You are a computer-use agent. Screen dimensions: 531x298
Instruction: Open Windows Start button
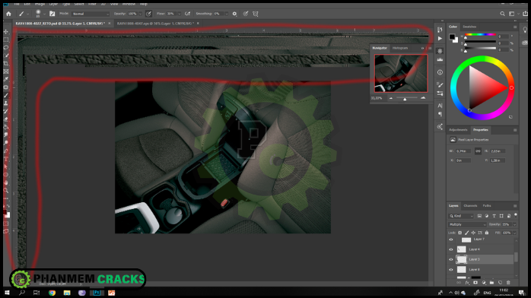pos(7,293)
